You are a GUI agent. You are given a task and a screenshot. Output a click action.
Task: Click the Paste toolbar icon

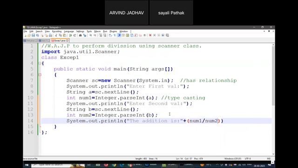click(65, 35)
